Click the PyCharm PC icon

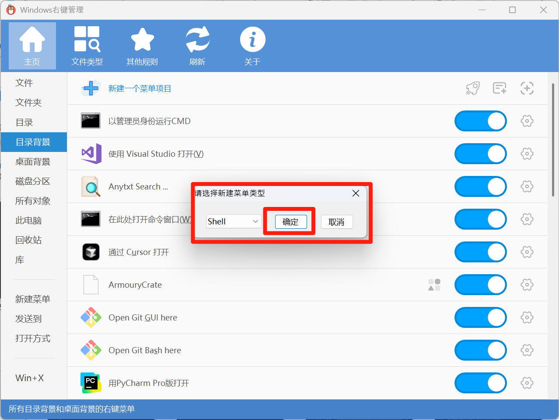coord(91,383)
